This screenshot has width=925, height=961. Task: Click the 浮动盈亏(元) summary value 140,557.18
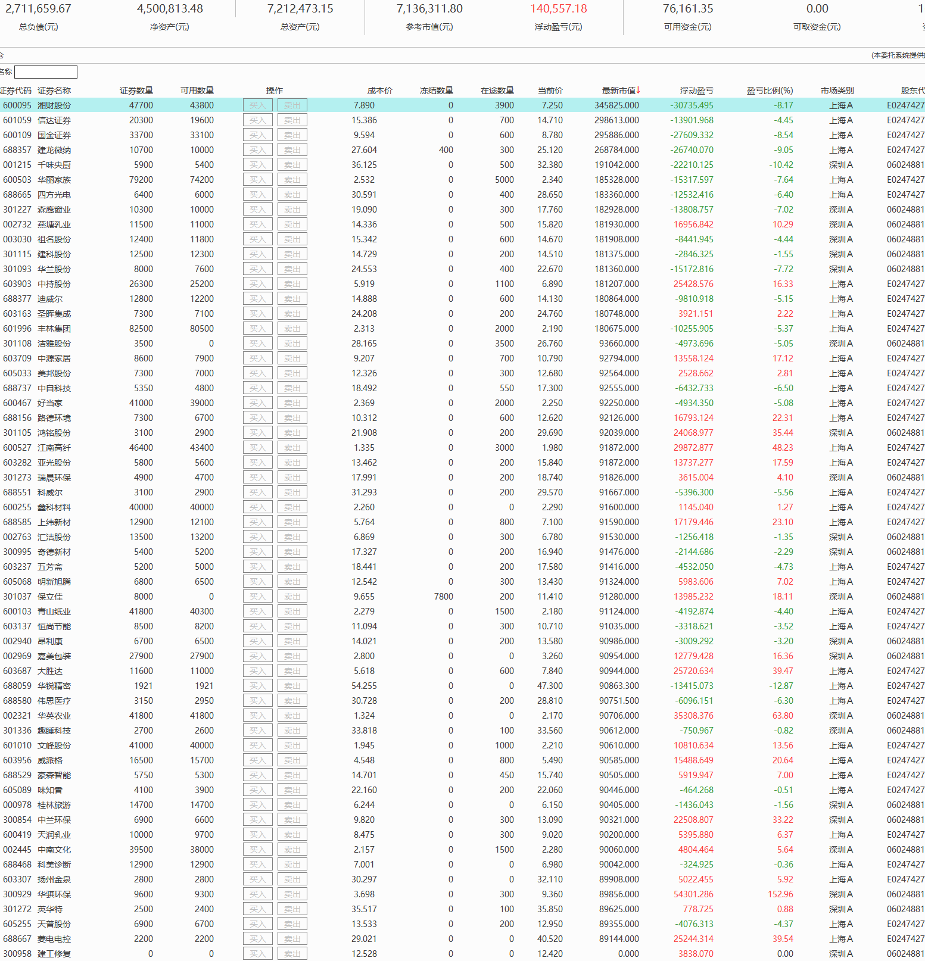559,9
